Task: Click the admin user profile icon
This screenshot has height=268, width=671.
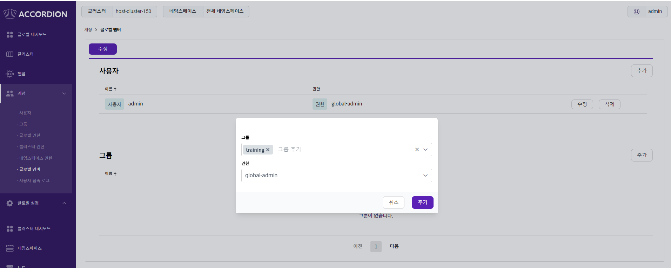Action: click(637, 12)
